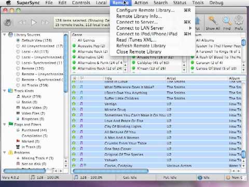Click the music note icon for Yahweh
The width and height of the screenshot is (249, 187).
81,160
